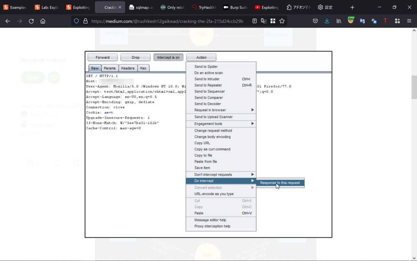Open the Firefox home page
This screenshot has height=261, width=417.
pyautogui.click(x=43, y=21)
